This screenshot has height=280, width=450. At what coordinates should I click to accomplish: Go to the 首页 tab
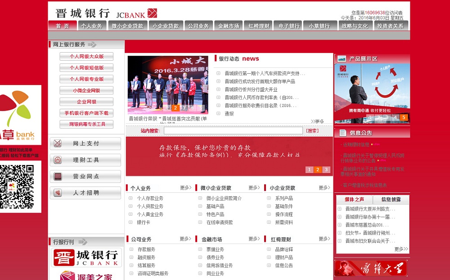click(62, 26)
